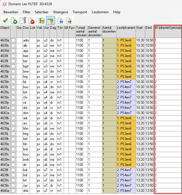
Task: Open the Lesdomein menu
Action: pos(100,12)
